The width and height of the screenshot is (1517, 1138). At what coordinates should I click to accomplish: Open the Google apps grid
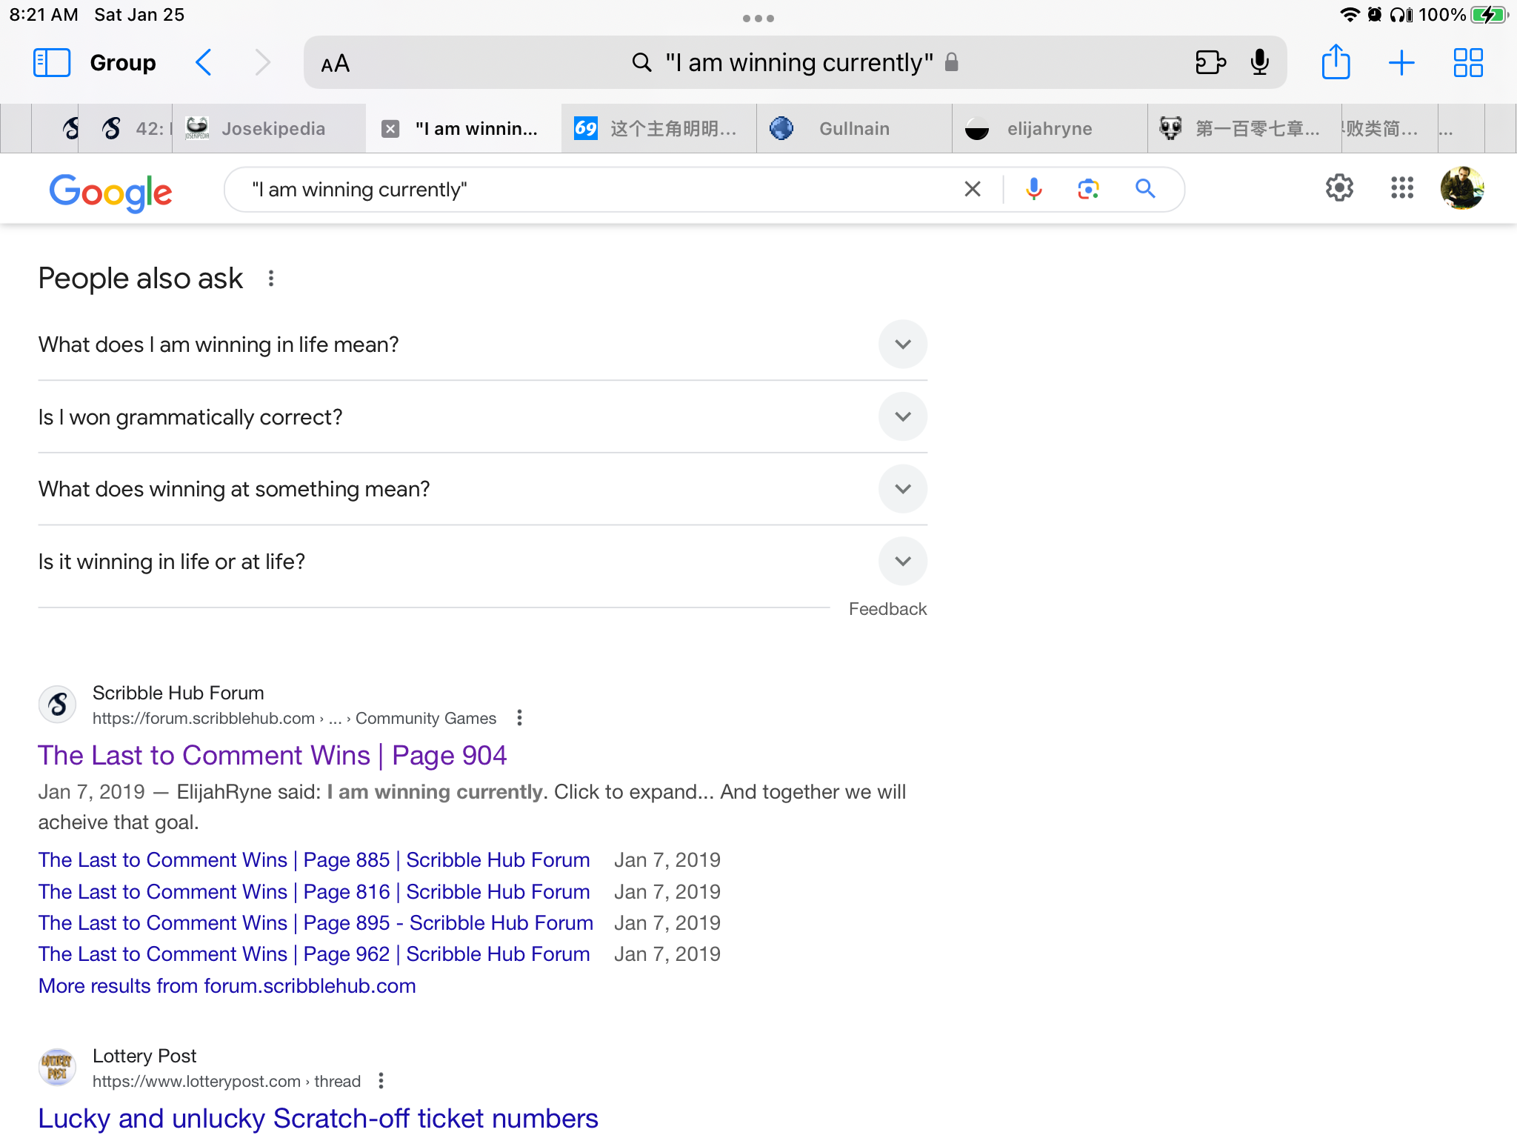(1401, 188)
